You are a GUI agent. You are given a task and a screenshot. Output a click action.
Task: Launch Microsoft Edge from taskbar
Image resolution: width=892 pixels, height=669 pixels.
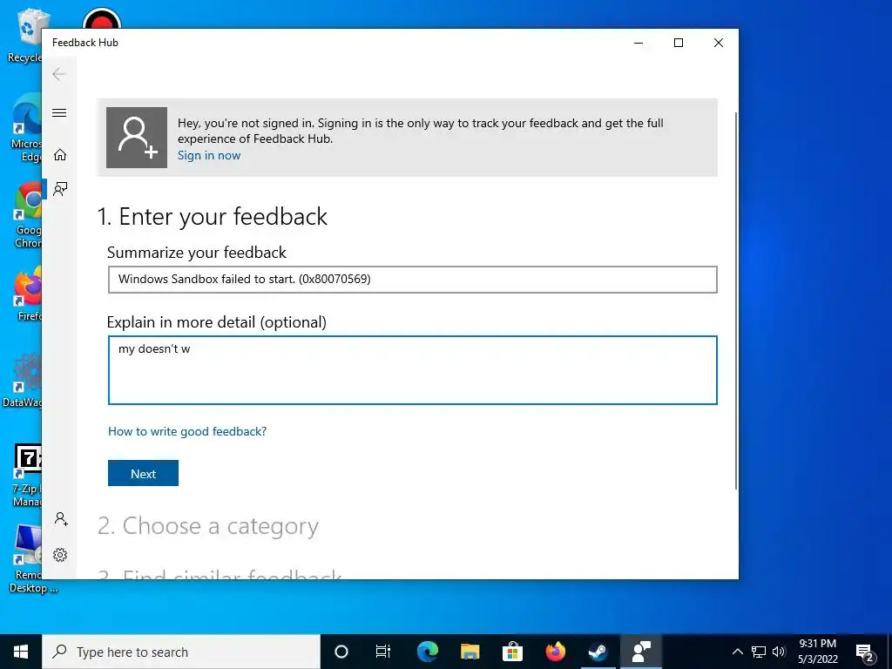pyautogui.click(x=427, y=652)
